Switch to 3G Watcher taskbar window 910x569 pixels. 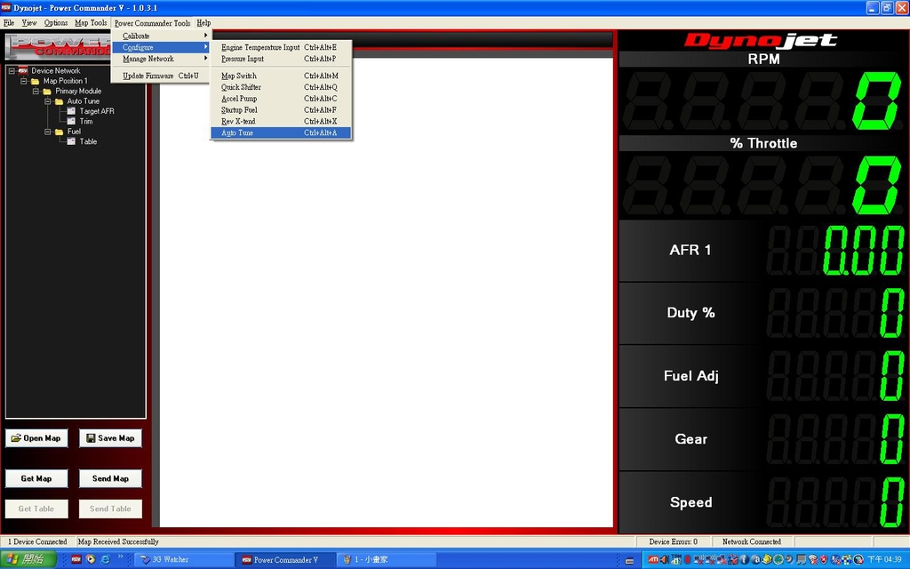(183, 560)
